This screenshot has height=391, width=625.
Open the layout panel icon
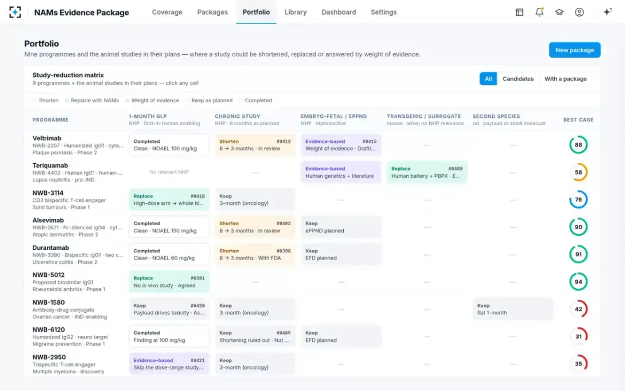pyautogui.click(x=519, y=12)
